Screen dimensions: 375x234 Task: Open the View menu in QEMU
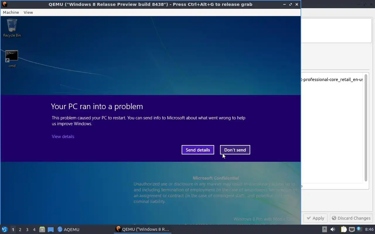(28, 12)
